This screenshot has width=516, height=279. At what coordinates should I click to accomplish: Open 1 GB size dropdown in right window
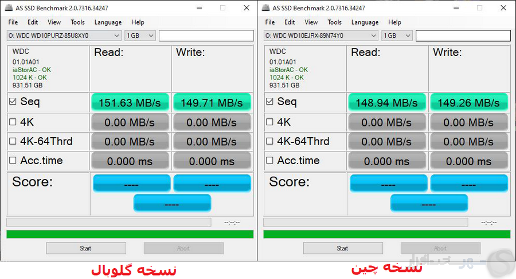tap(397, 35)
